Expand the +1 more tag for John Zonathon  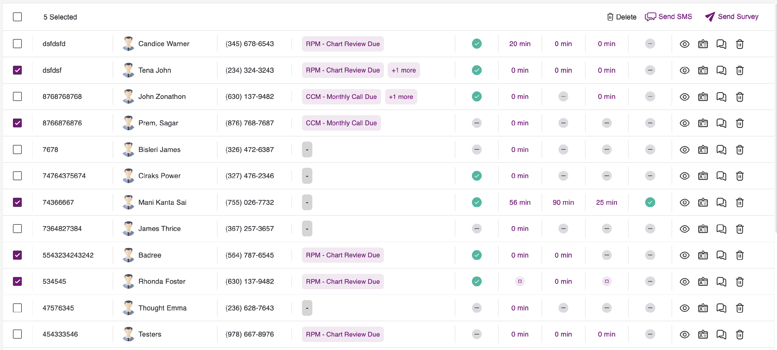[401, 97]
